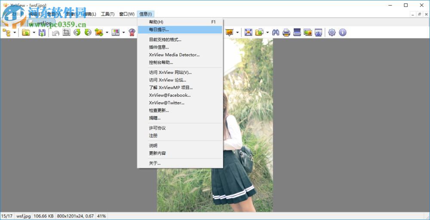Switch to the browser tab icon
This screenshot has width=430, height=220.
point(5,23)
